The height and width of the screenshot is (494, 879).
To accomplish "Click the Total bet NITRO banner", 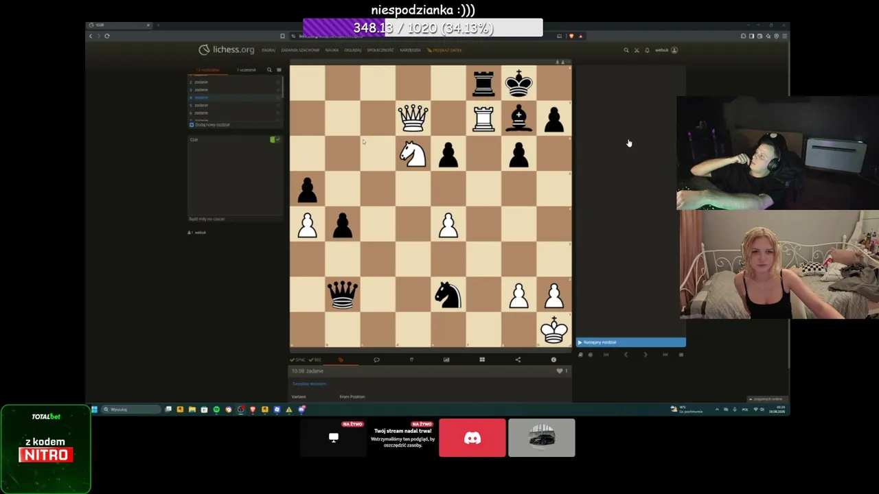I will pyautogui.click(x=46, y=449).
